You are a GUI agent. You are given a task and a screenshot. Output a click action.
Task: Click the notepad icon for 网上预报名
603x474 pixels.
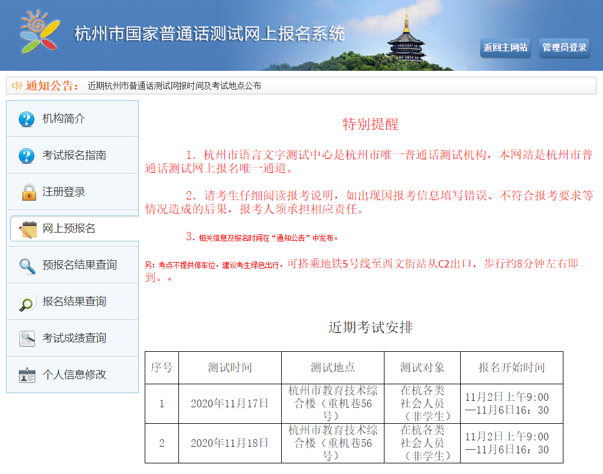coord(28,229)
